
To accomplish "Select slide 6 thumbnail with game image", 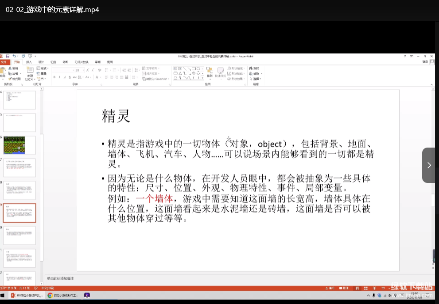I will [19, 145].
